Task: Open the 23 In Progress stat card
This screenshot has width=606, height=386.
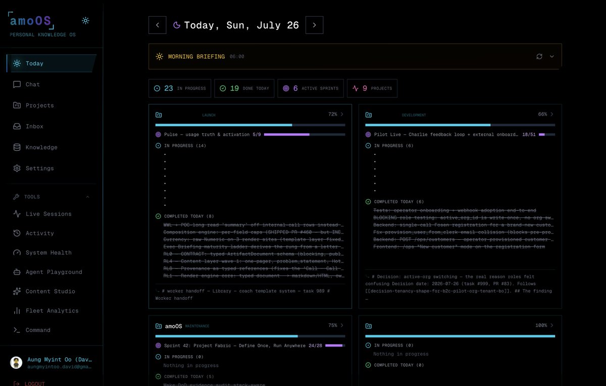Action: point(180,88)
